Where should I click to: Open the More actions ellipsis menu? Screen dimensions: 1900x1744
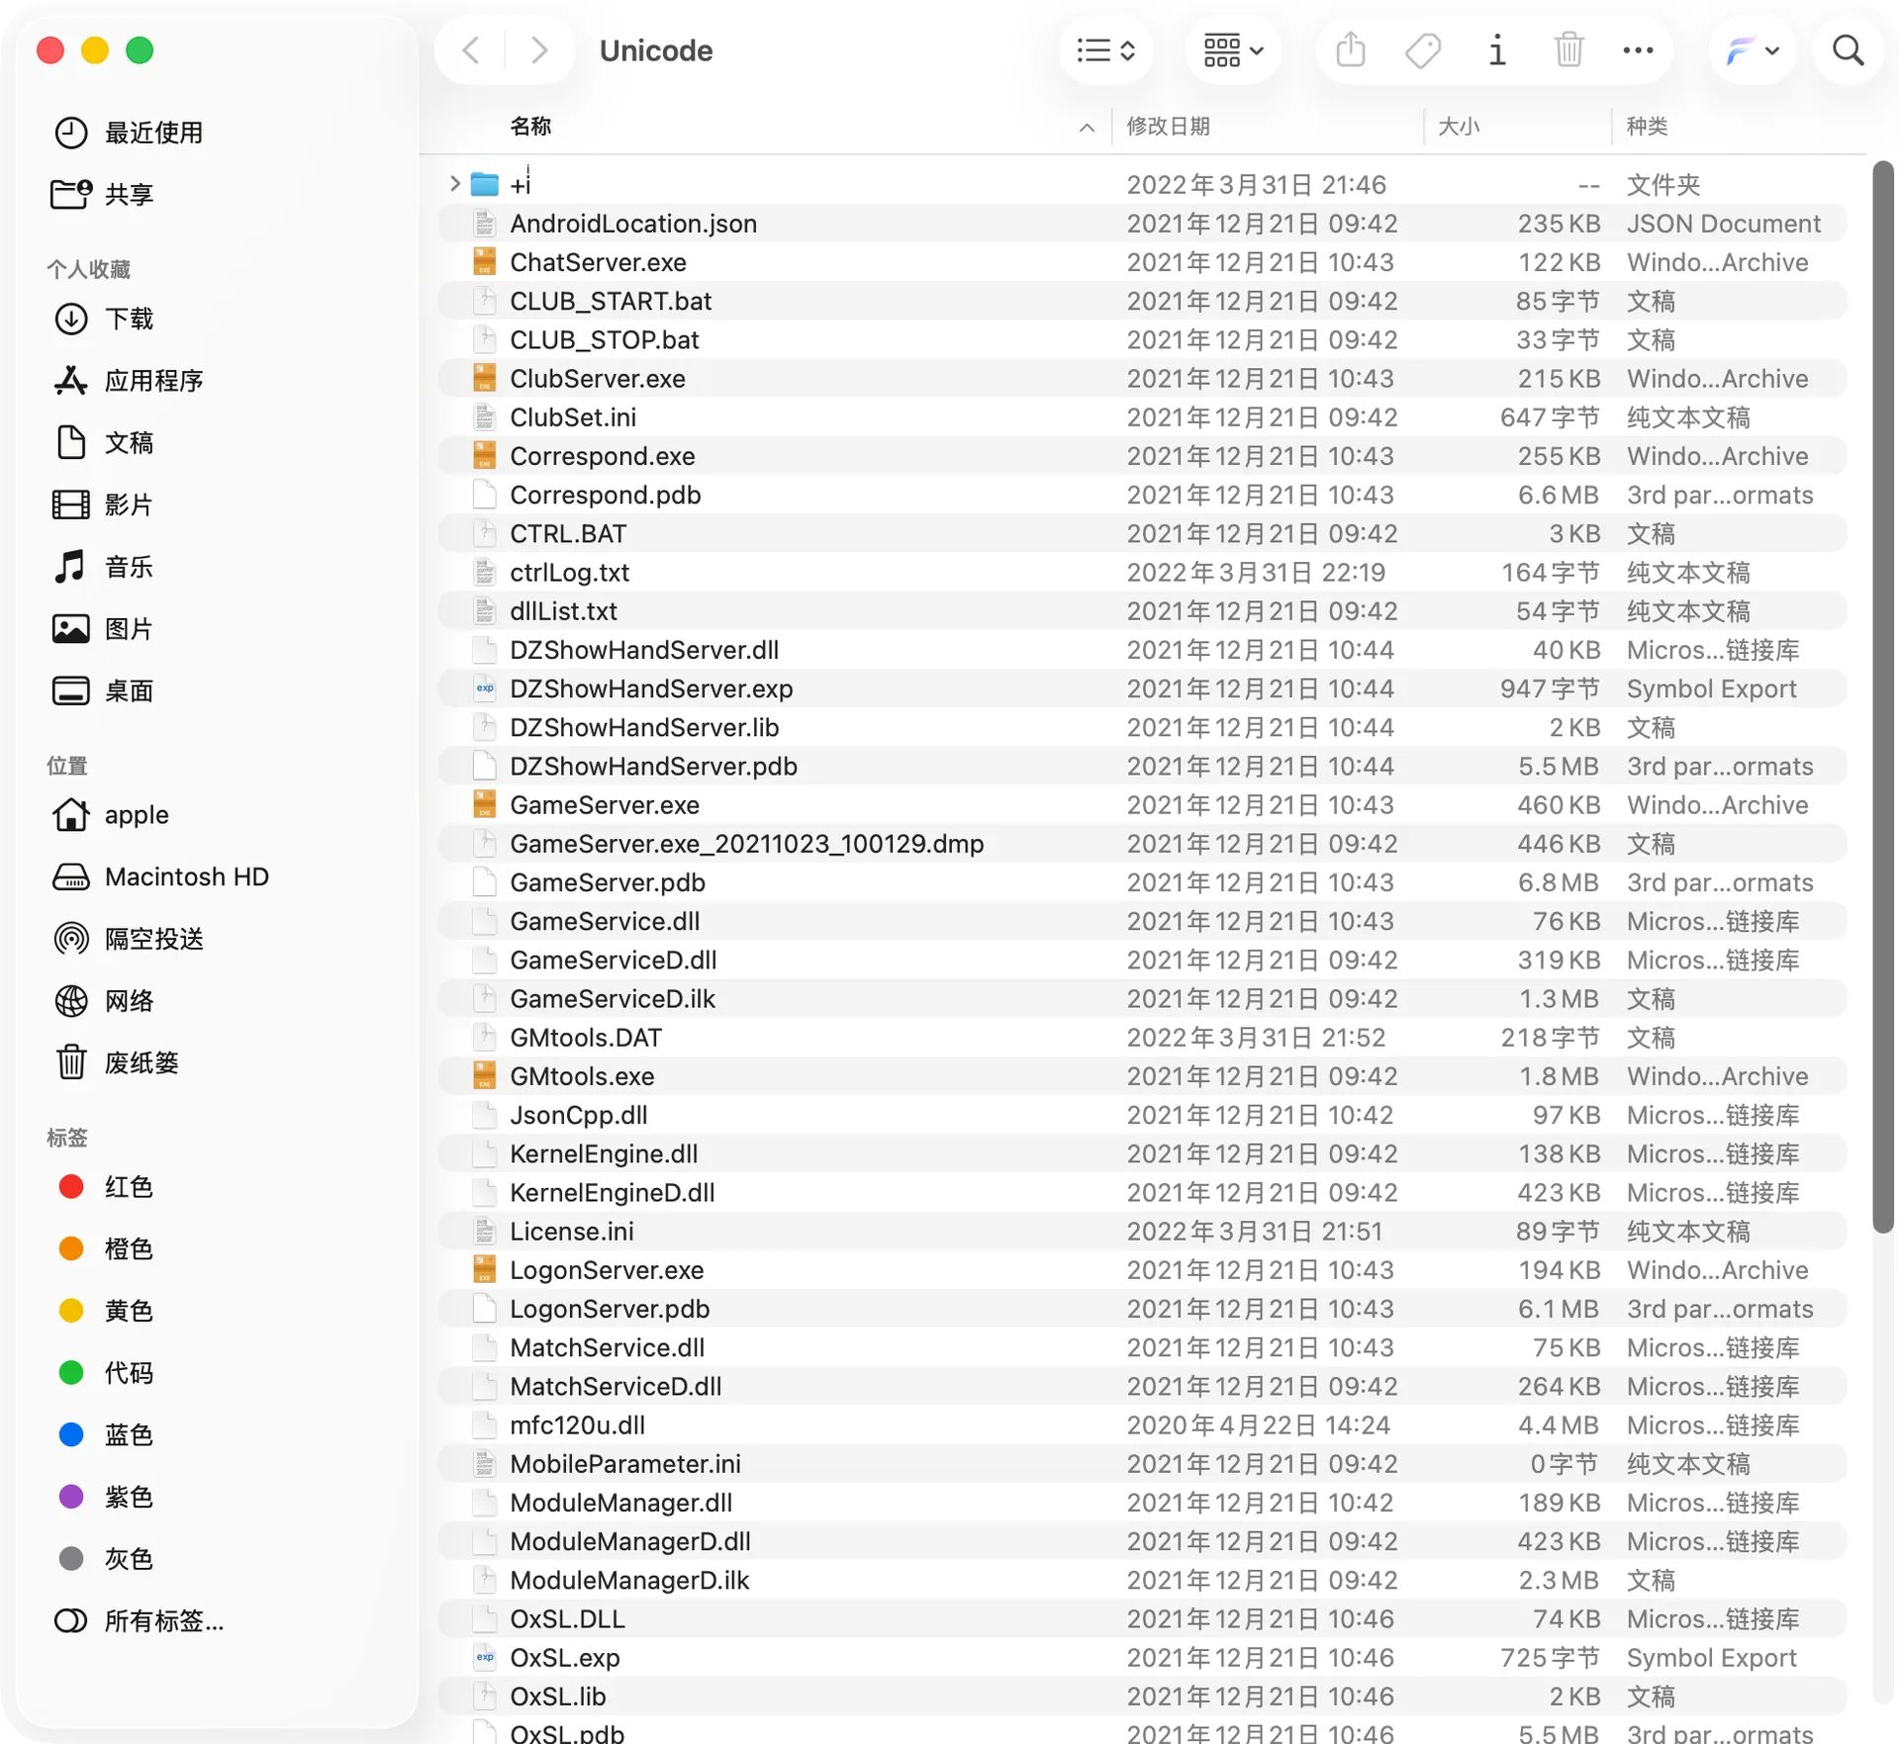coord(1638,49)
